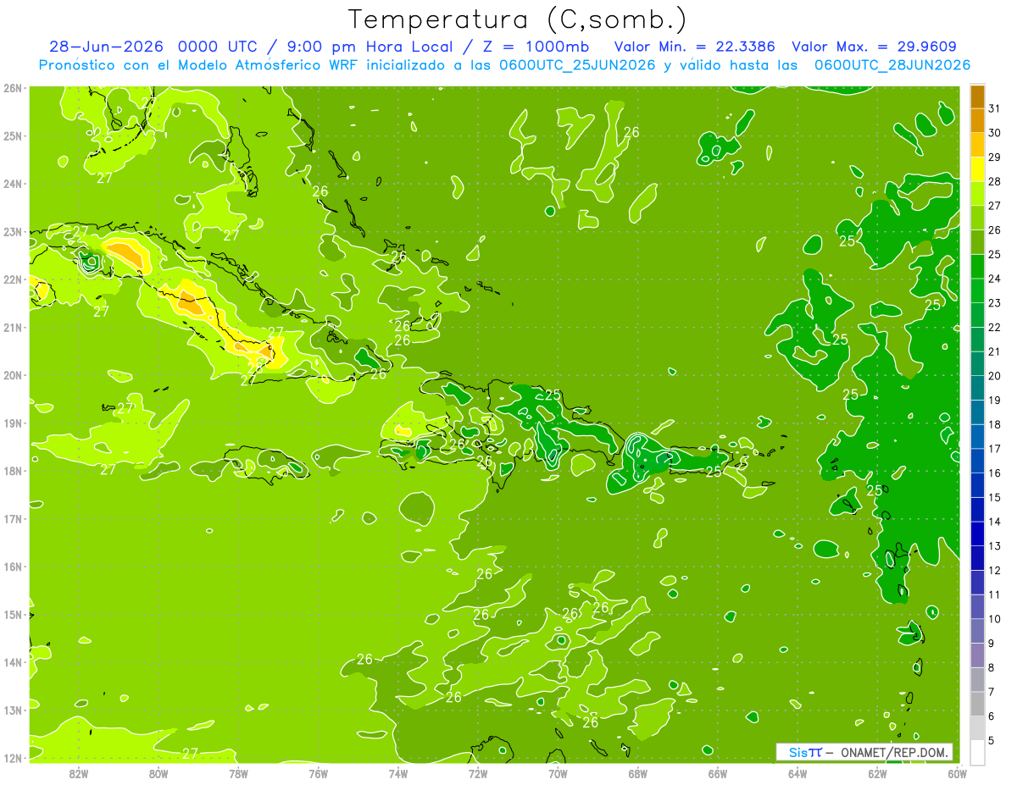Image resolution: width=1017 pixels, height=785 pixels.
Task: Click the color scale label "22"
Action: pos(995,327)
